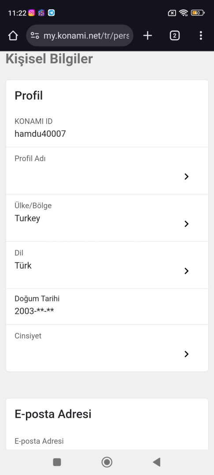214x475 pixels.
Task: Tap the Telegram notification icon in status bar
Action: [52, 13]
